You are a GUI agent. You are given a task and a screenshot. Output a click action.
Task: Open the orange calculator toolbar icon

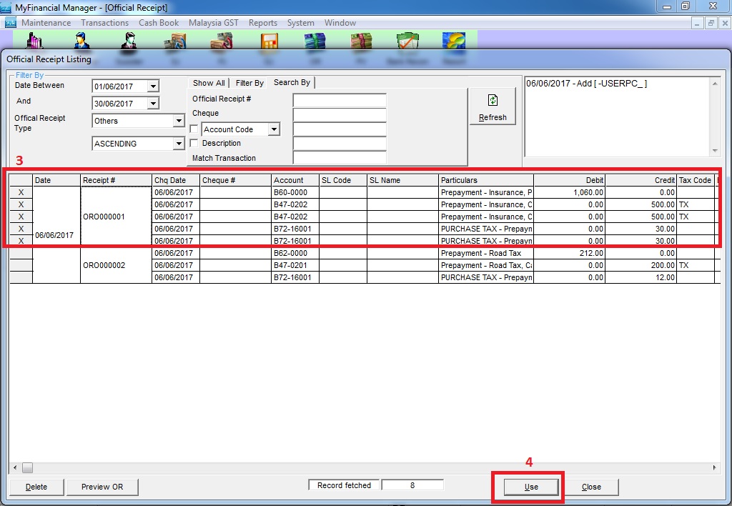(x=269, y=41)
